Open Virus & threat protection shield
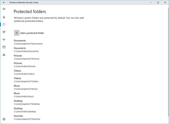 (4, 24)
